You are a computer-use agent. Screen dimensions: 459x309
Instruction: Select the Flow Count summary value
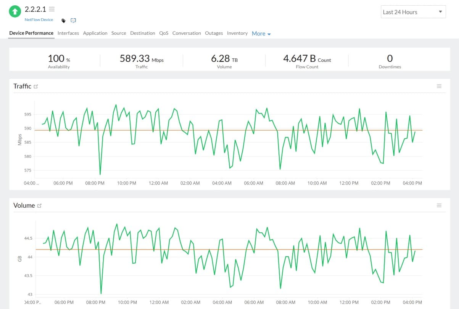pos(307,61)
